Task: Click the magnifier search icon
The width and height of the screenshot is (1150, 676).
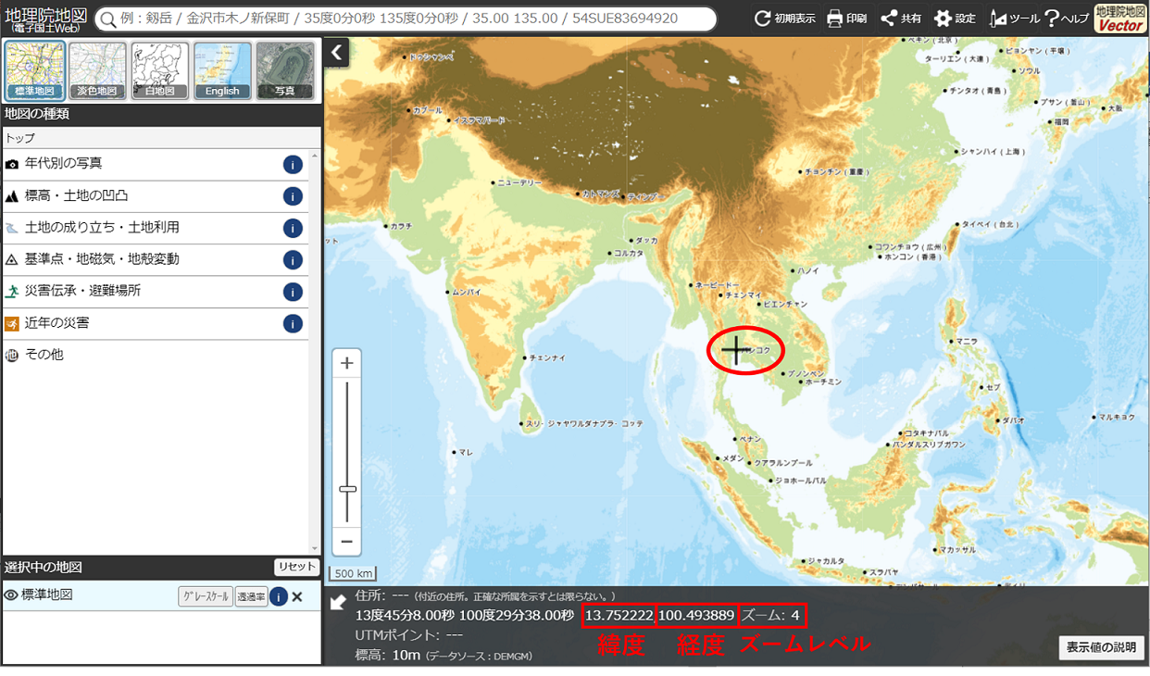Action: pyautogui.click(x=106, y=19)
